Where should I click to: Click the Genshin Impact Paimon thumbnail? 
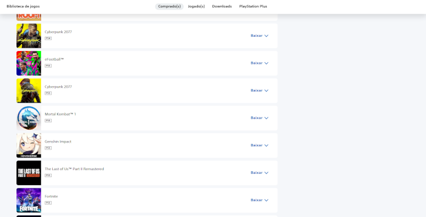(29, 145)
